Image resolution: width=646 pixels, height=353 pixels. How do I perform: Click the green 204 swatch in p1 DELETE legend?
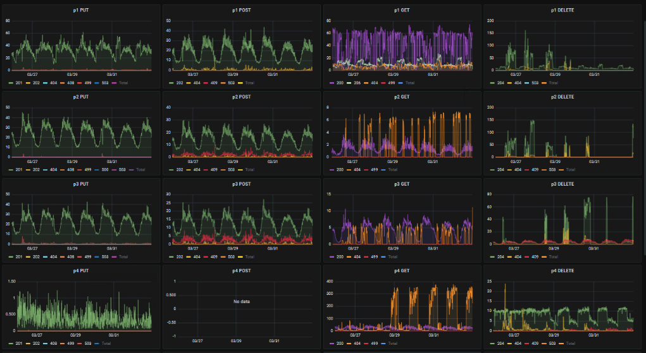coord(493,83)
